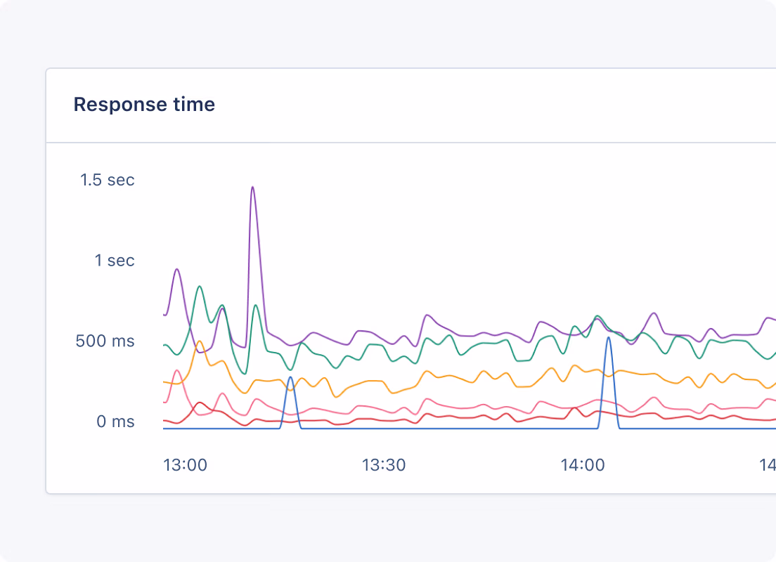Click the green peak beneath the purple spike

(x=255, y=305)
